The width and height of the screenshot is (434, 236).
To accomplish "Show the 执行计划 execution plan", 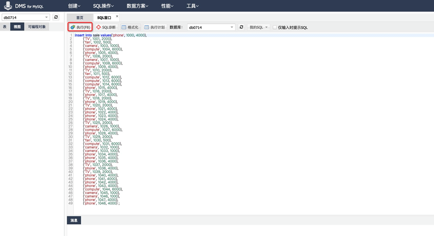I will coord(154,27).
